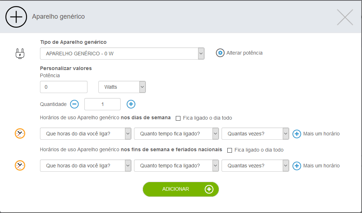Increase Quantidade with the plus icon

coord(131,104)
